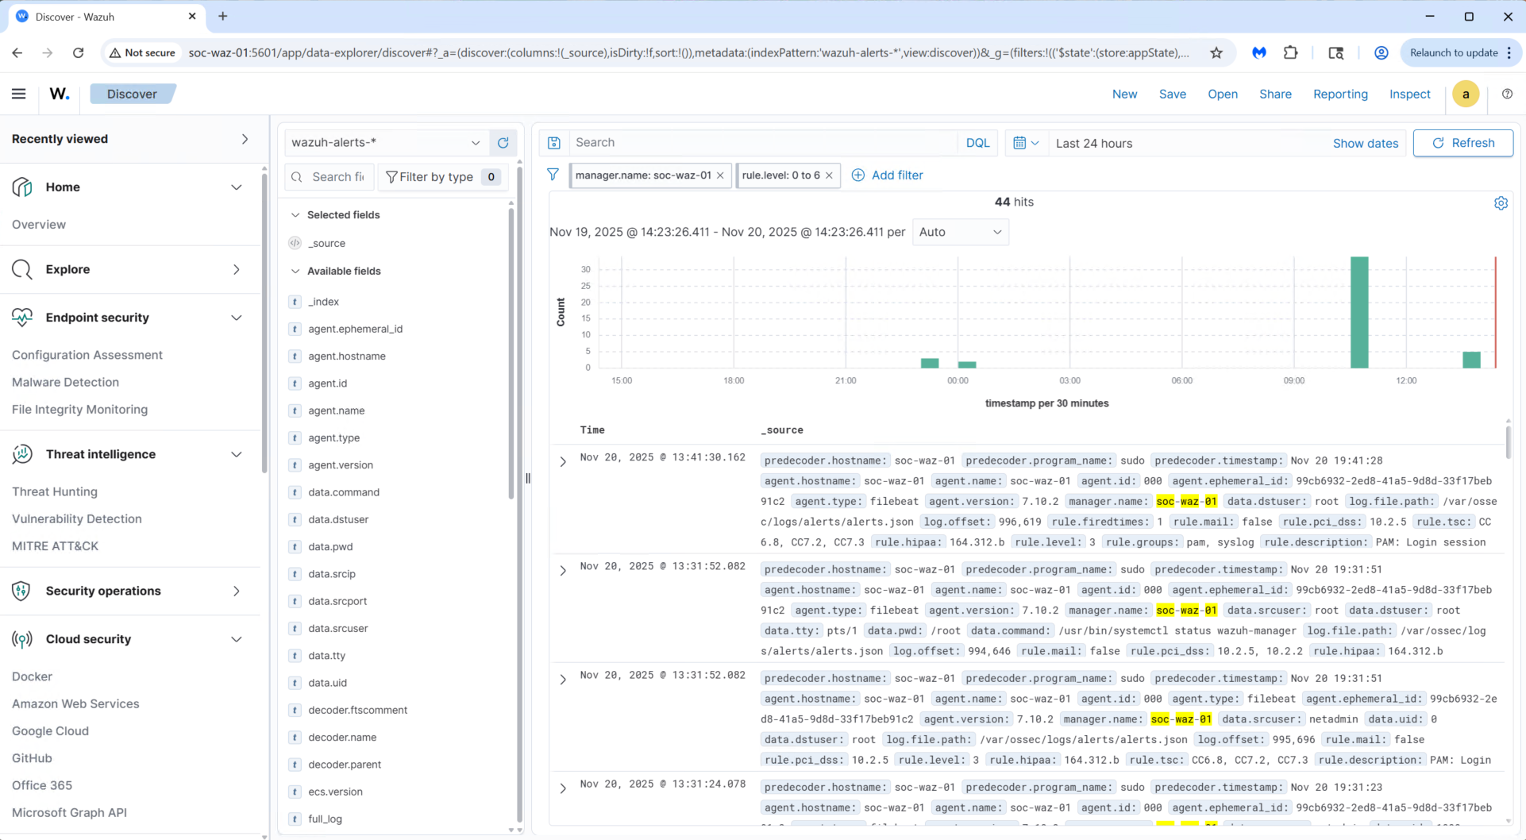Open the calendar quick date picker
The width and height of the screenshot is (1526, 840).
pos(1025,143)
